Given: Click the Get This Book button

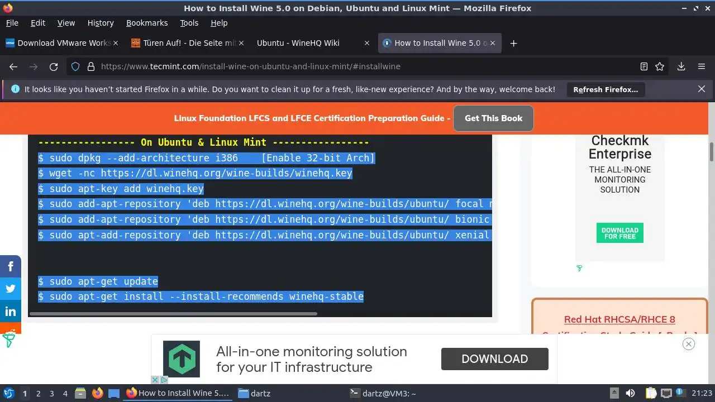Looking at the screenshot, I should [493, 118].
